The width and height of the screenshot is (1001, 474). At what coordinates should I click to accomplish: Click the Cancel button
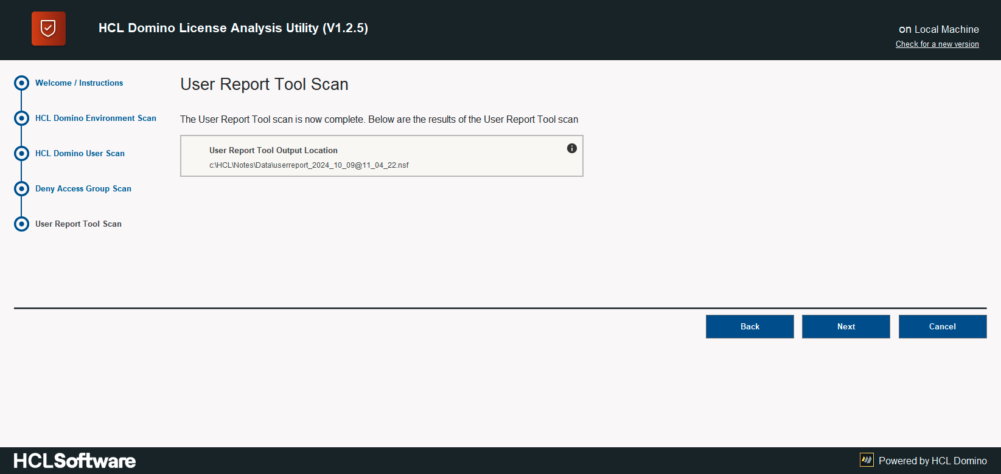943,326
